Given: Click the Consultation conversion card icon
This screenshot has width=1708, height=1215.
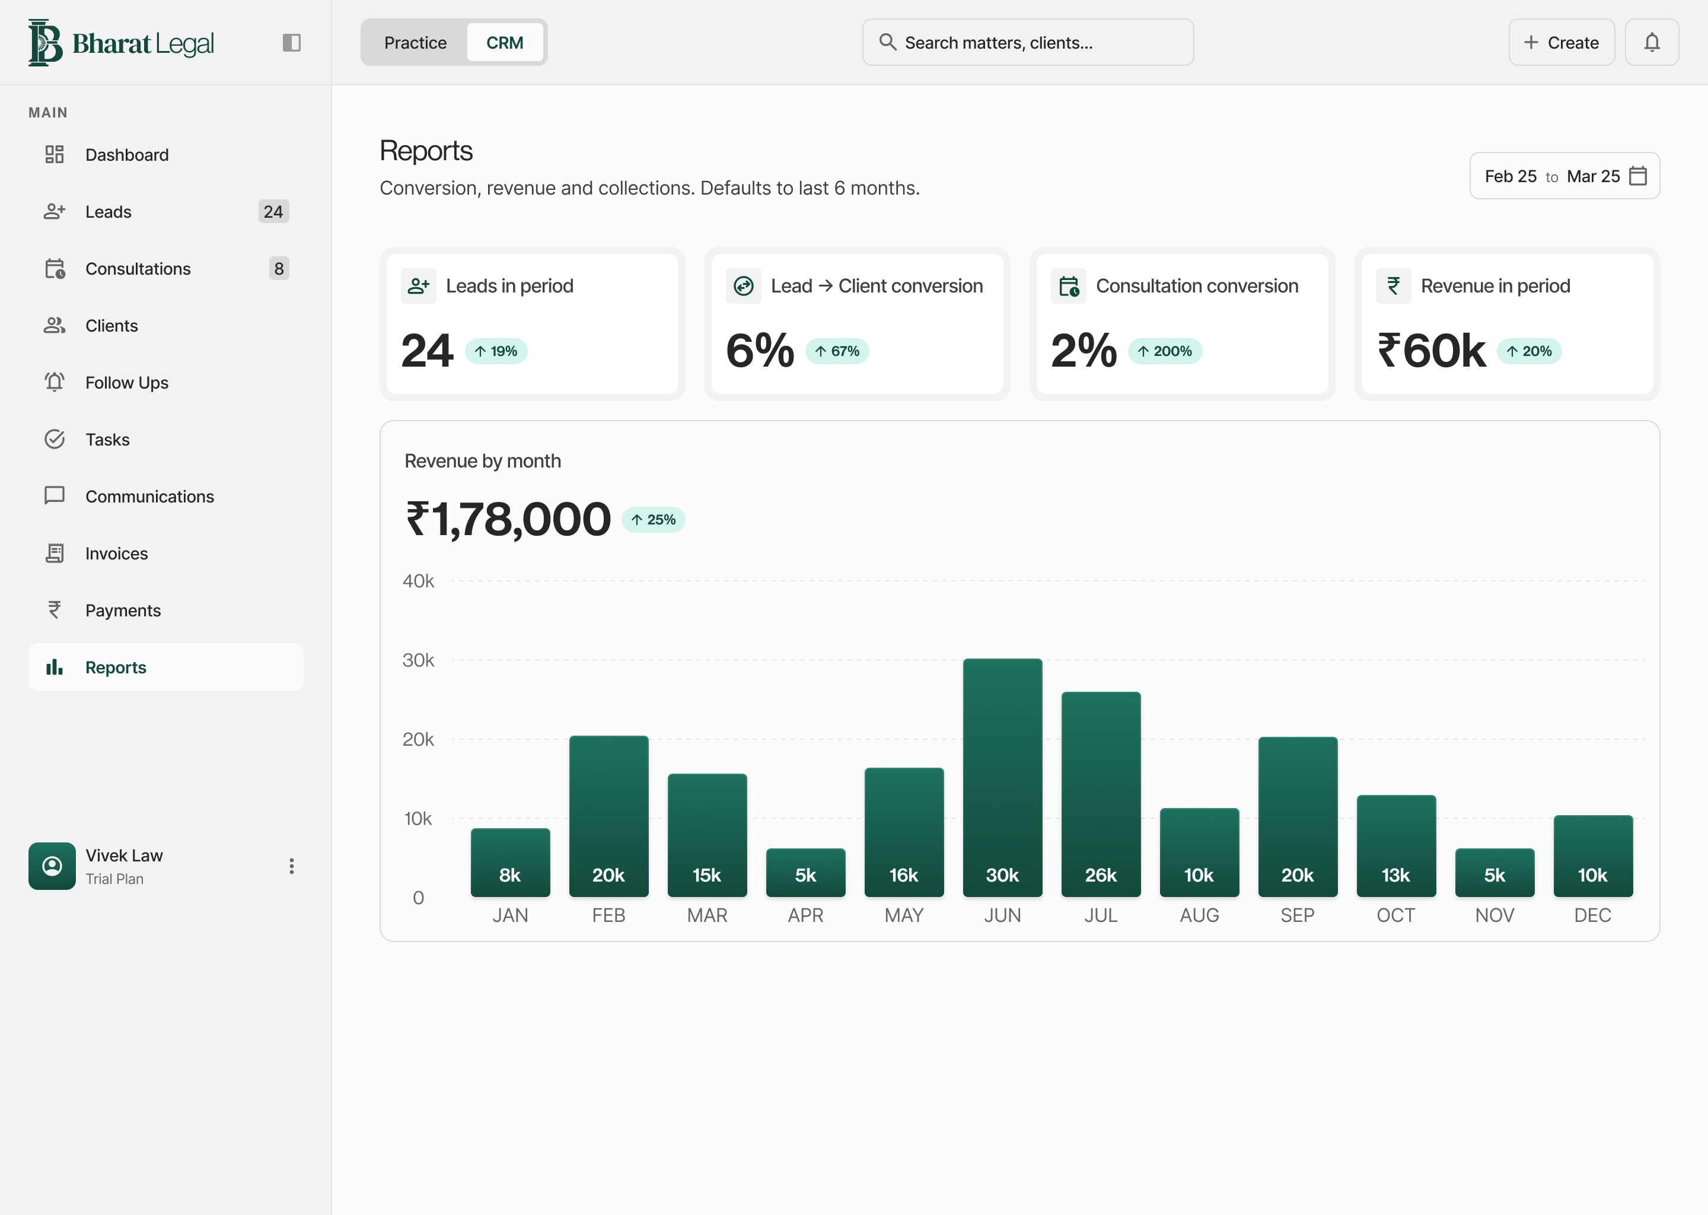Looking at the screenshot, I should click(x=1069, y=286).
